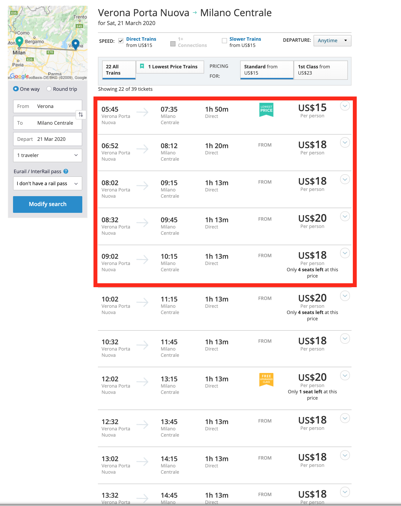Click the From Verona input field
Screen dimensions: 401x506
coord(48,106)
